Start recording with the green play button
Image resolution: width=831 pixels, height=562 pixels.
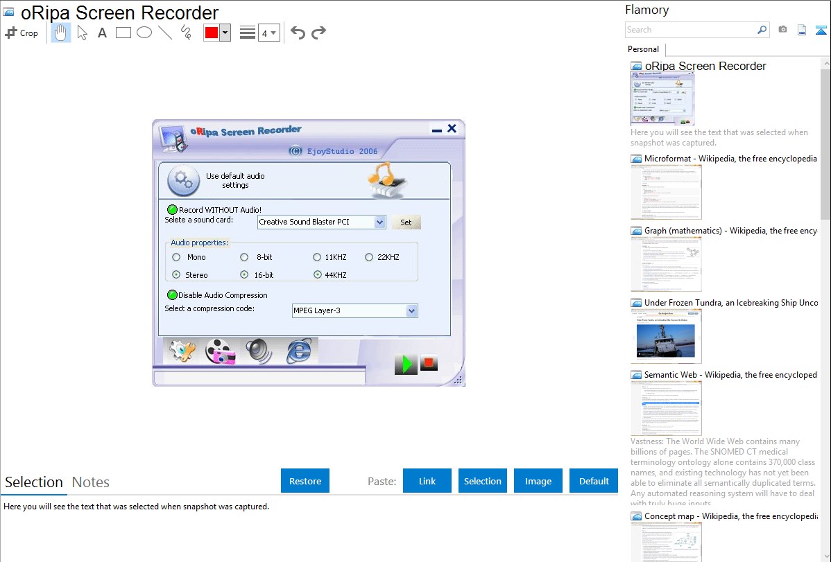pyautogui.click(x=406, y=364)
